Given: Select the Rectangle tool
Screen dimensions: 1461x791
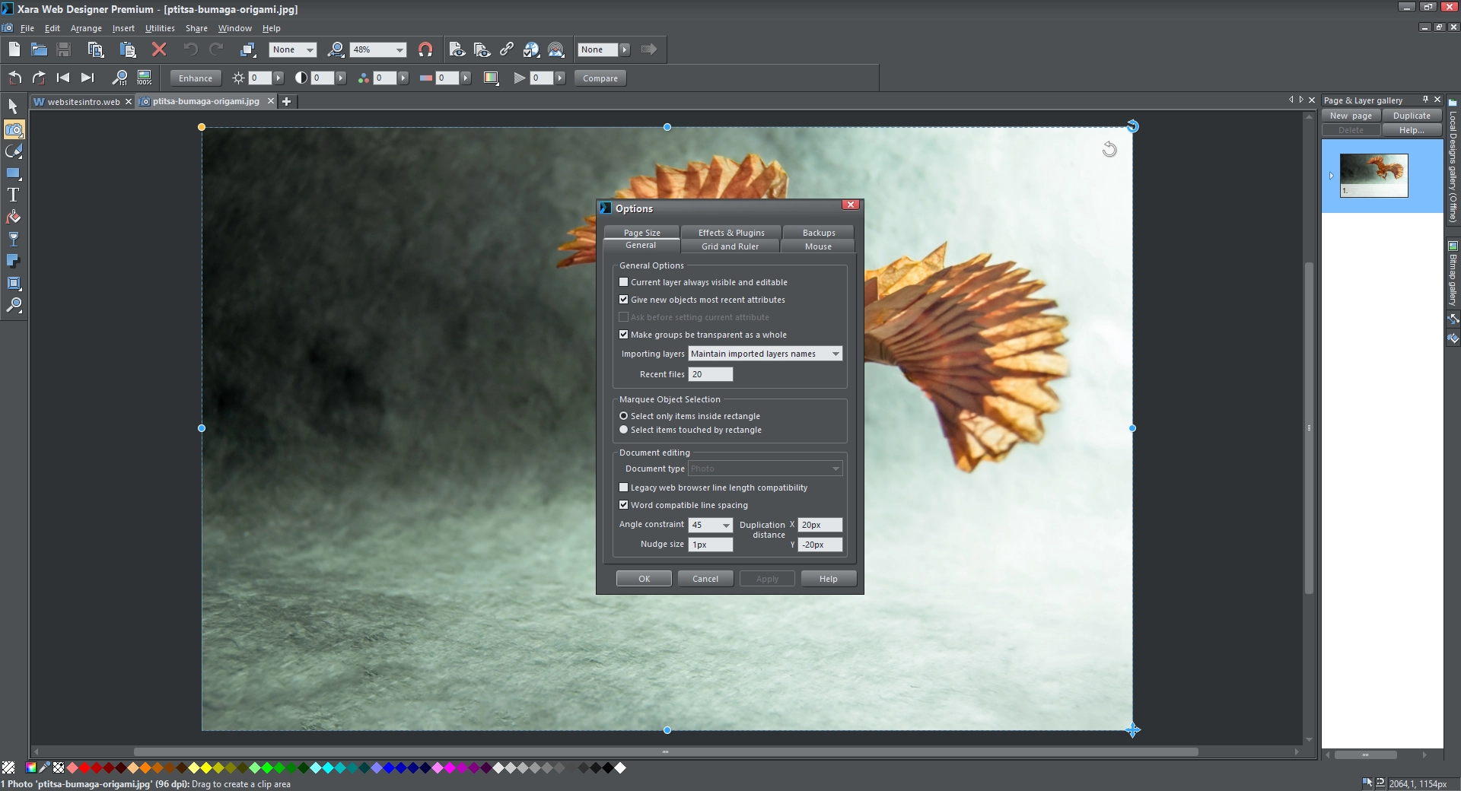Looking at the screenshot, I should pyautogui.click(x=14, y=173).
